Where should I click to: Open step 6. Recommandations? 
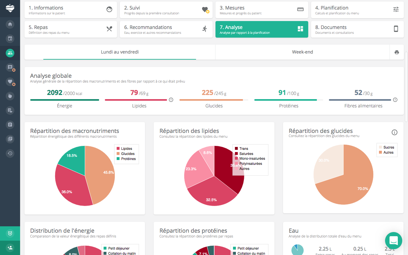click(166, 29)
